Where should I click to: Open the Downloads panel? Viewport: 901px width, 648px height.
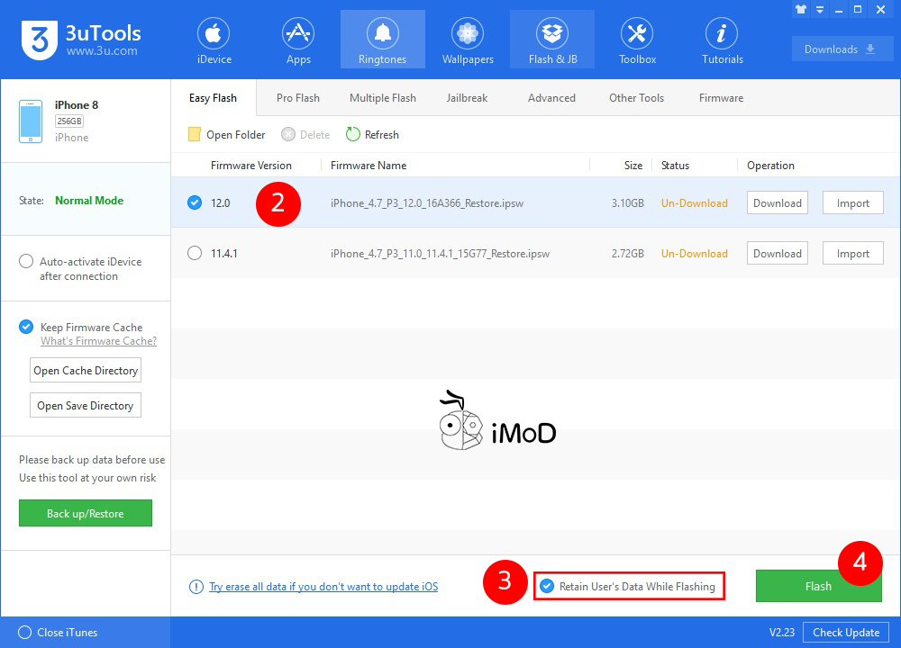coord(842,49)
